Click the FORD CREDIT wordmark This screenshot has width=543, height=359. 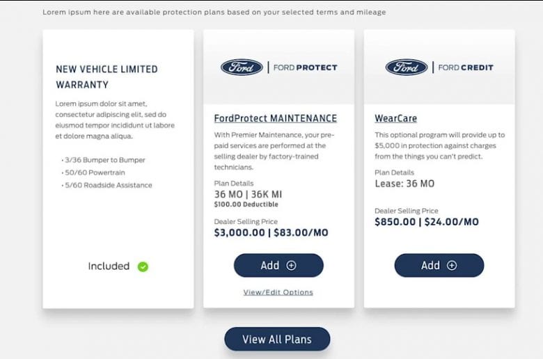tap(466, 67)
